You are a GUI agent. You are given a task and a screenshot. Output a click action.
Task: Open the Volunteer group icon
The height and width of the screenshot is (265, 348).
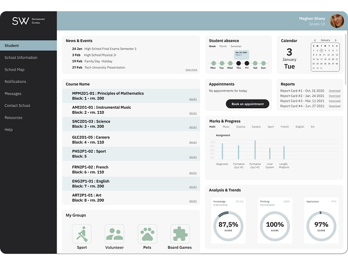click(x=114, y=234)
